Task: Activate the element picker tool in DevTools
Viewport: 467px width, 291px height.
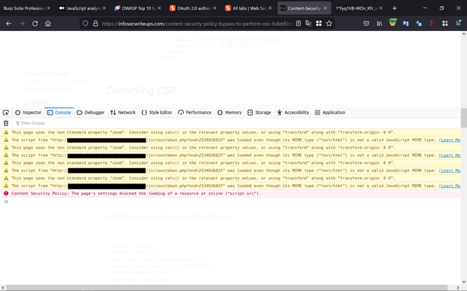Action: point(6,113)
